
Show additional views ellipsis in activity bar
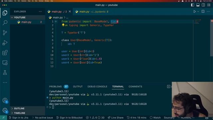coord(5,82)
